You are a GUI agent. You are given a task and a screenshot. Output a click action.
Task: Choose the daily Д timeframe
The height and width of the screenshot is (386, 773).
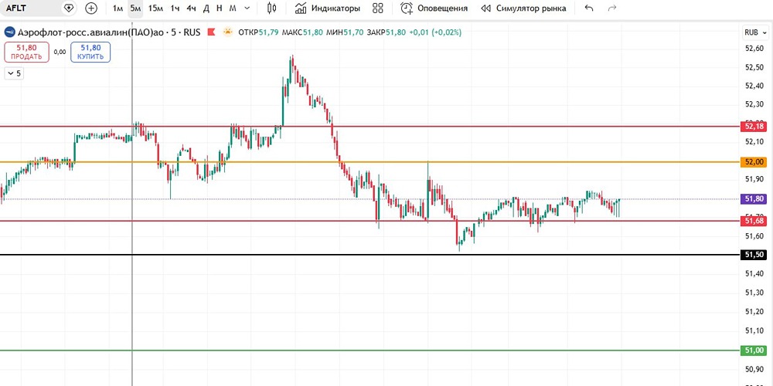click(206, 8)
